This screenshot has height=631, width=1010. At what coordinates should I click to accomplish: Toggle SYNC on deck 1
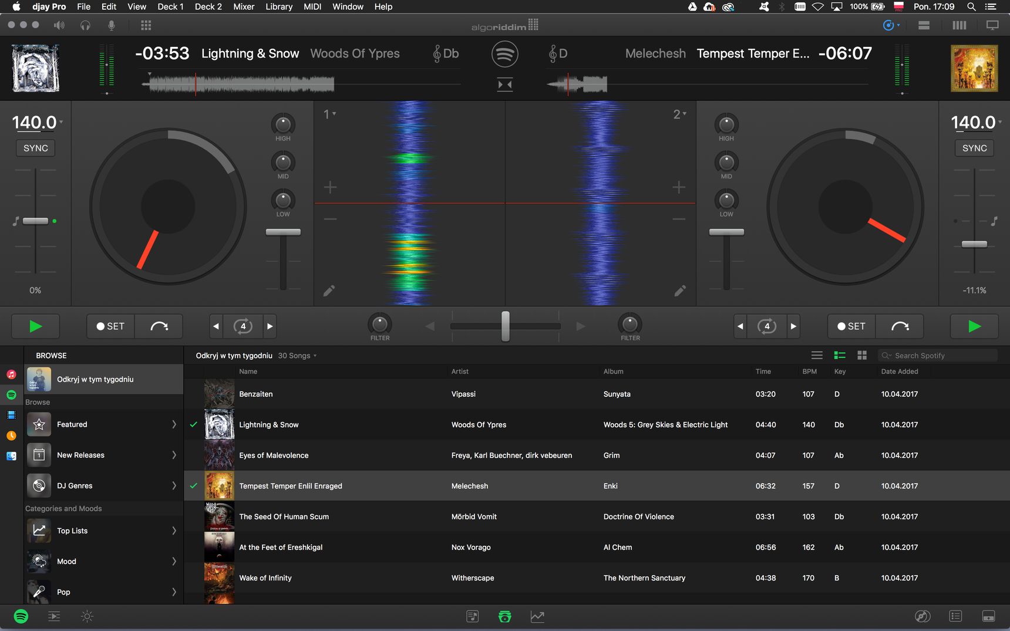(36, 148)
